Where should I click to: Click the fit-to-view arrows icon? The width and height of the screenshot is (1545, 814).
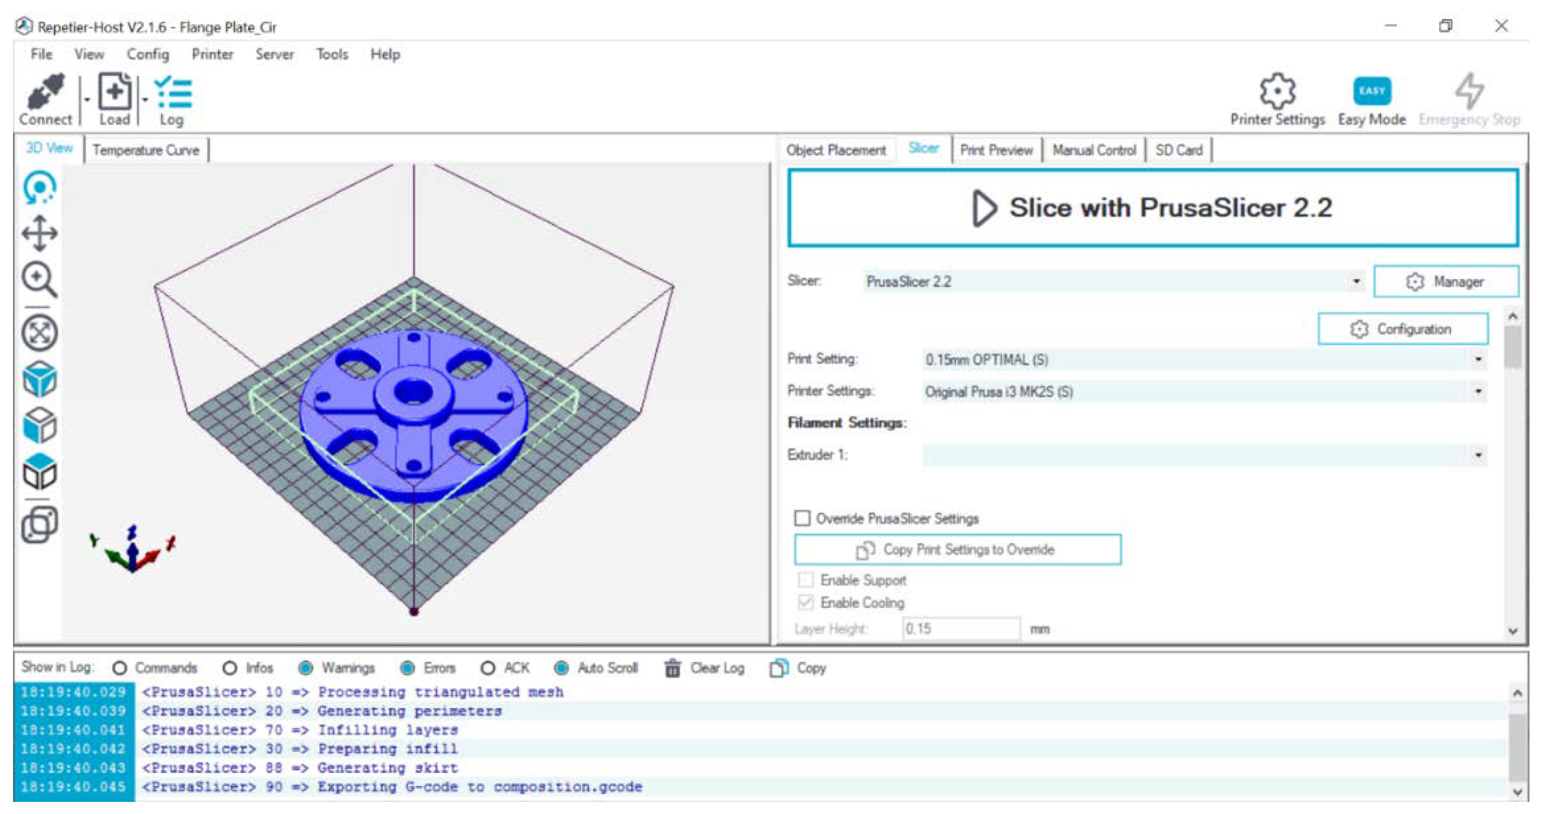pos(40,333)
